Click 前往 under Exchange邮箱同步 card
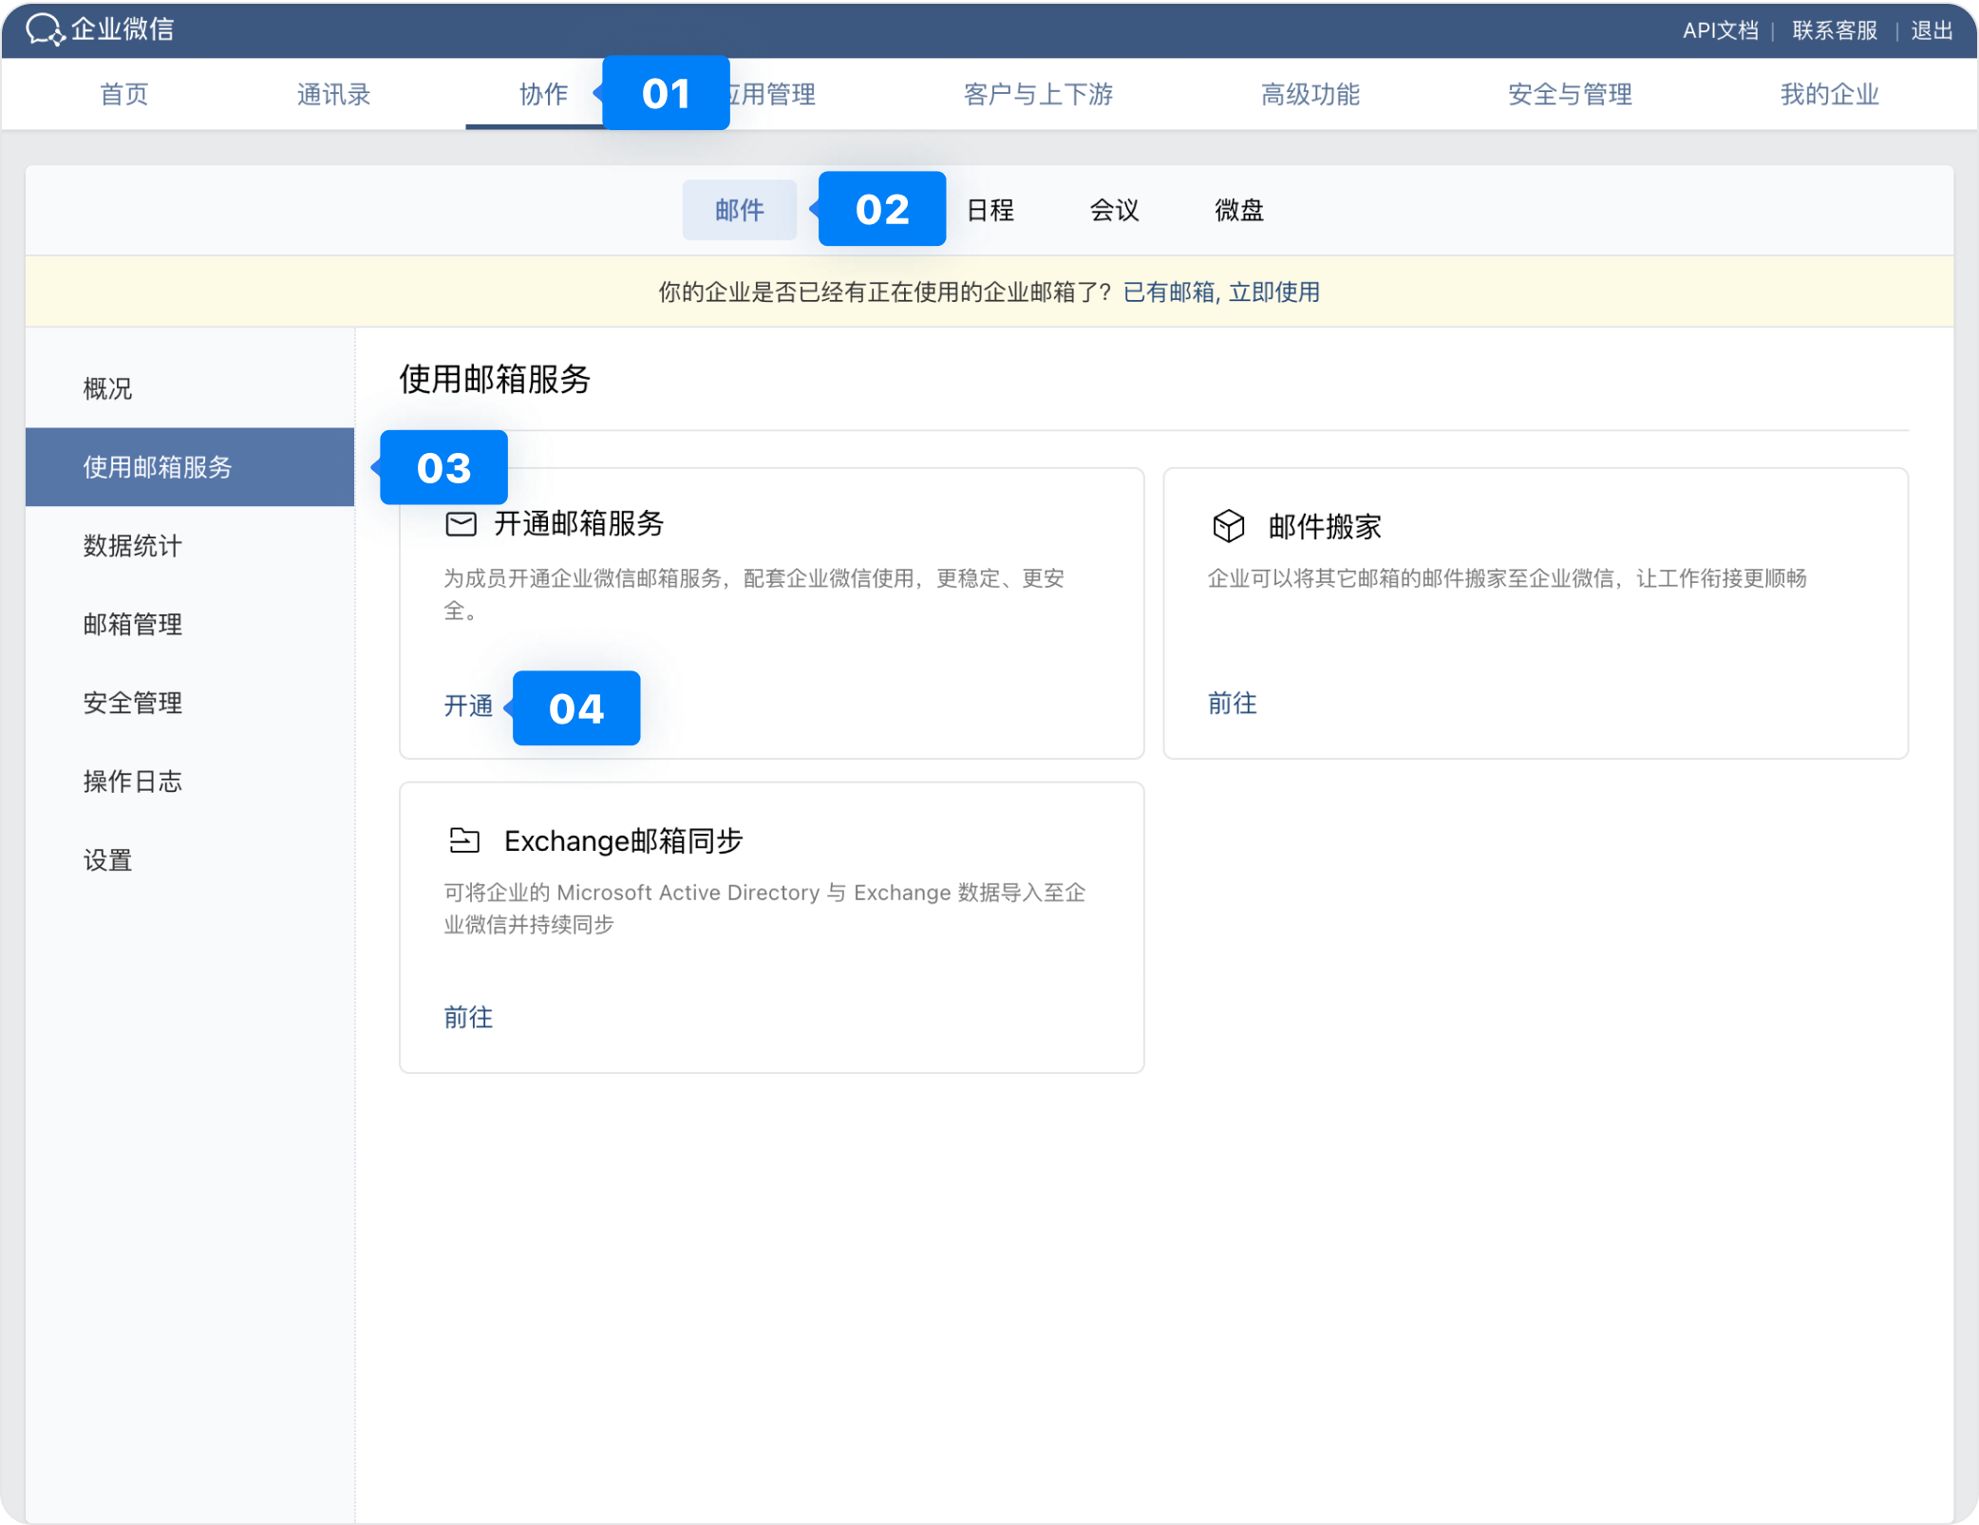 tap(468, 1017)
